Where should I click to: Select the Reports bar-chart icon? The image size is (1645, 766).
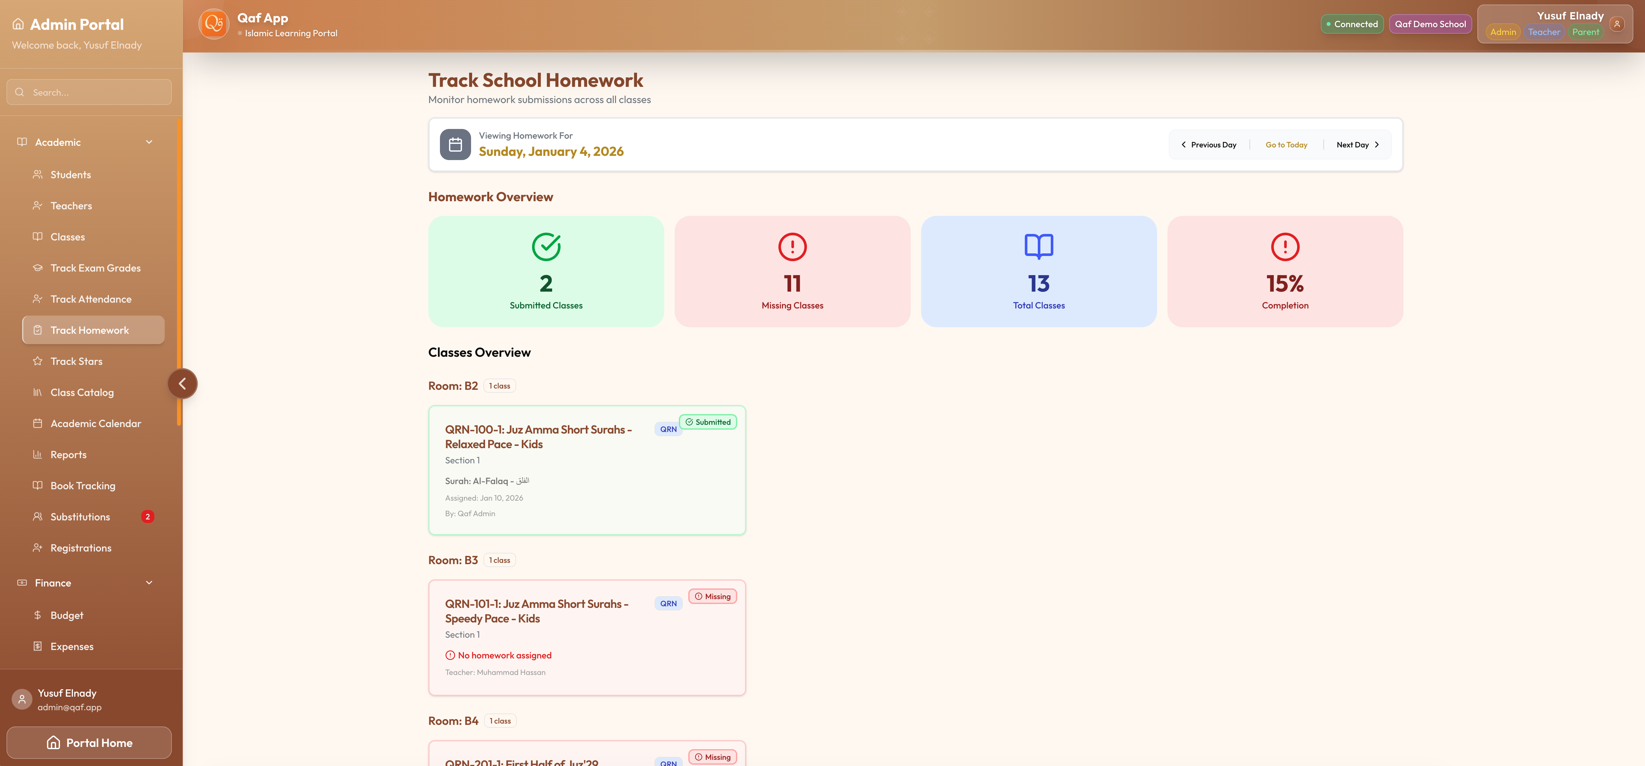pos(38,455)
